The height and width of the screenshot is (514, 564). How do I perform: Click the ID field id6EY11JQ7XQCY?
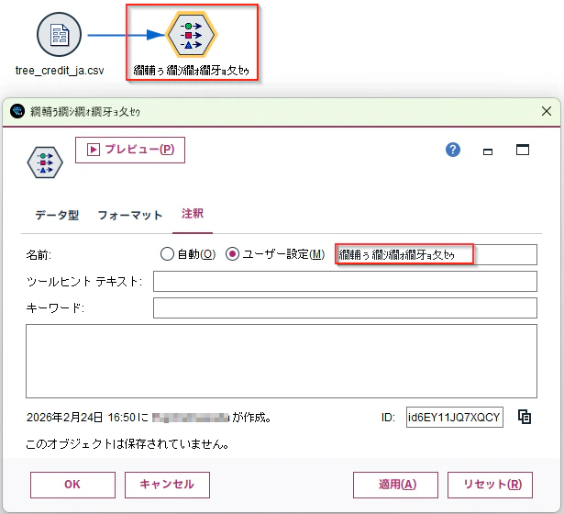click(x=455, y=418)
